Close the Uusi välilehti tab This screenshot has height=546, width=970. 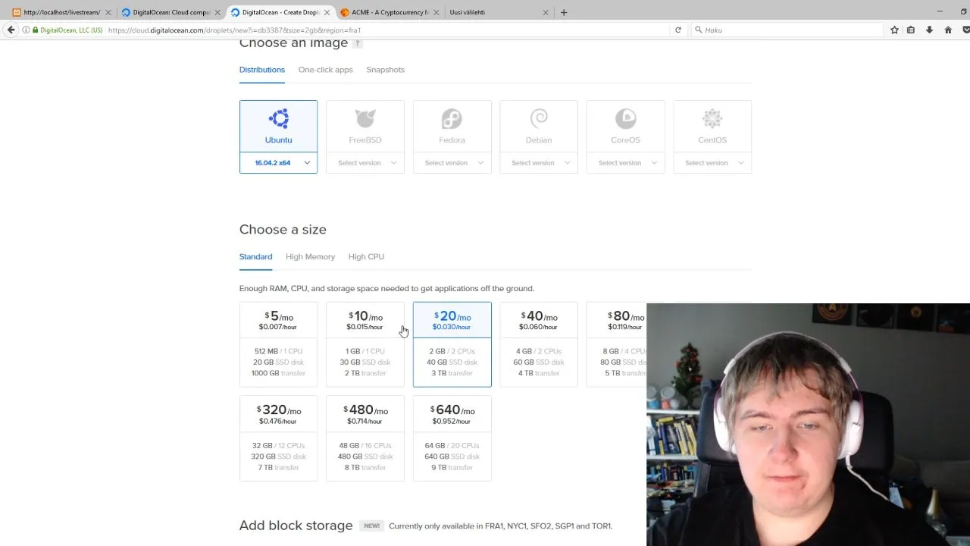545,12
